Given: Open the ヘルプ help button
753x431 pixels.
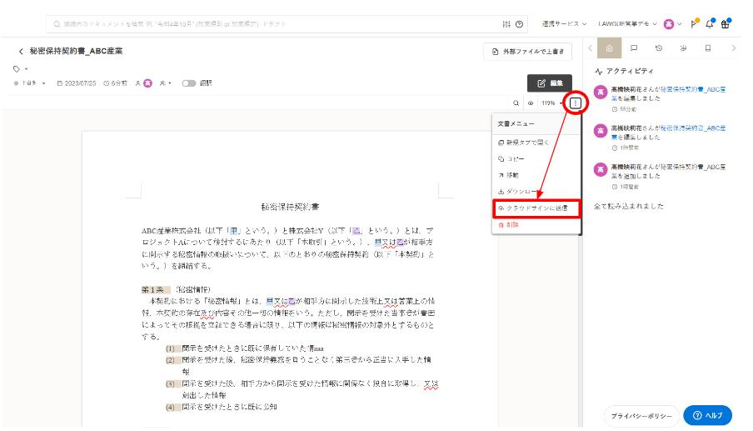Looking at the screenshot, I should [x=707, y=414].
